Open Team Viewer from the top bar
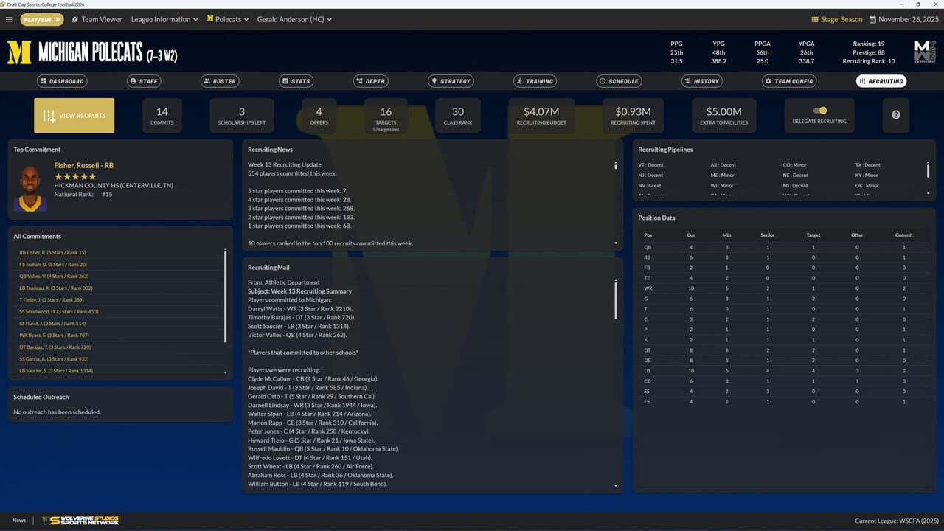The image size is (944, 531). coord(97,19)
